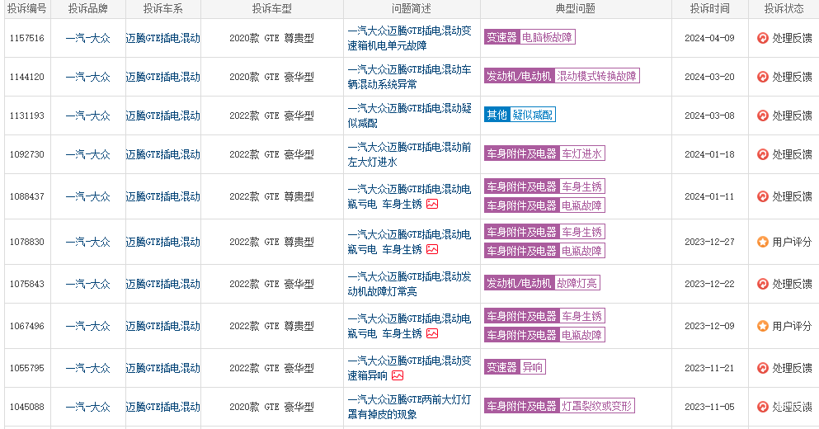Click red 处理反馈 status icon dated 2023-11-05
Screen dimensions: 819x429
click(763, 407)
